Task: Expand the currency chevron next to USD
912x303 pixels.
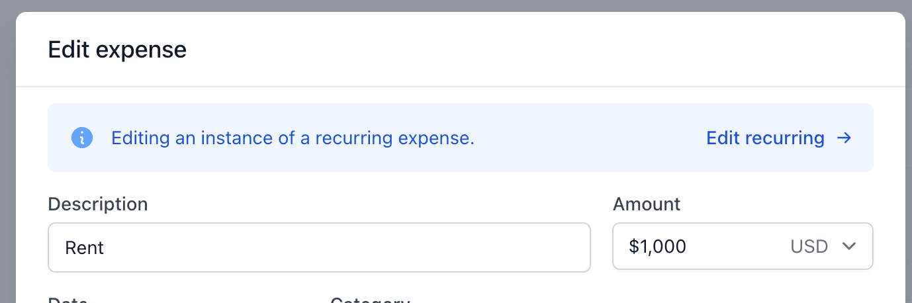Action: [x=849, y=247]
